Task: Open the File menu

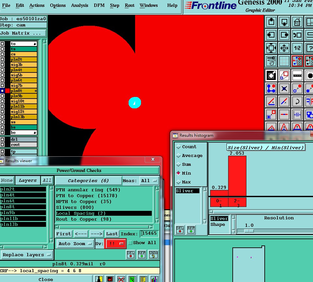Action: 6,6
